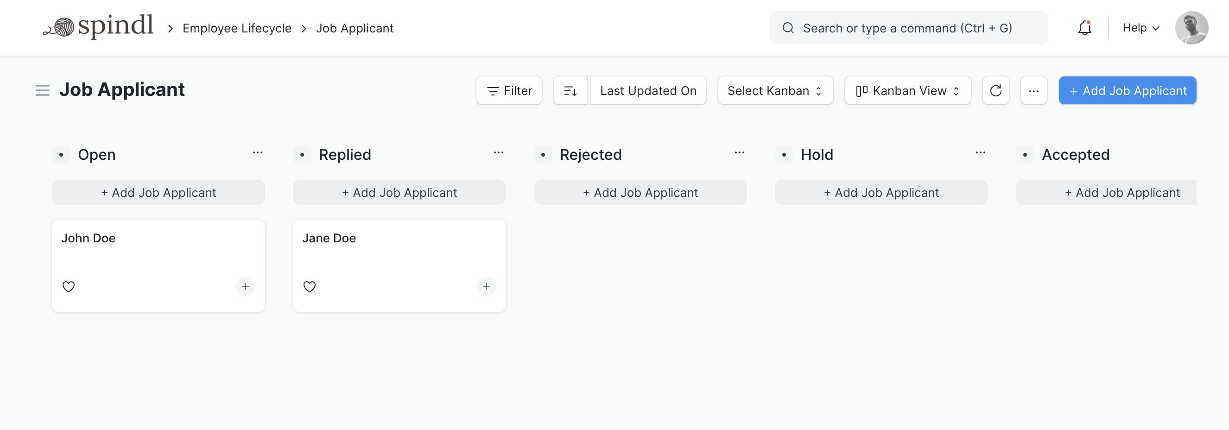Open the Filter button
The width and height of the screenshot is (1229, 430).
pyautogui.click(x=508, y=90)
